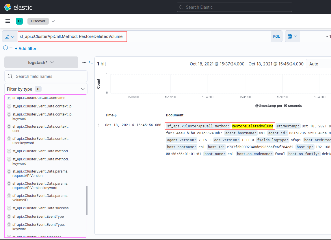Open the index pattern options dots
Viewport: 331px width, 240px height.
tap(84, 62)
